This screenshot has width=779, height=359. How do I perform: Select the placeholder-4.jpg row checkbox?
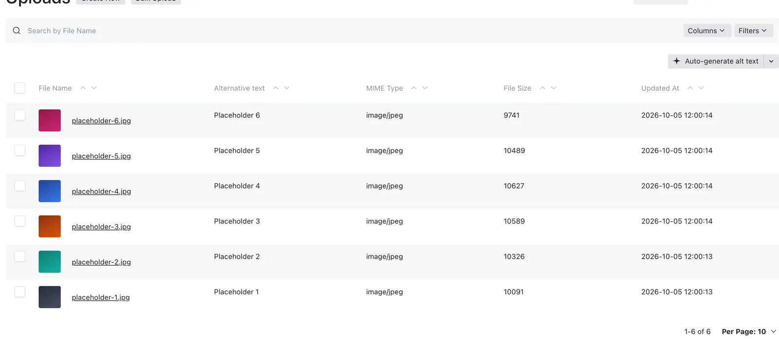point(20,185)
